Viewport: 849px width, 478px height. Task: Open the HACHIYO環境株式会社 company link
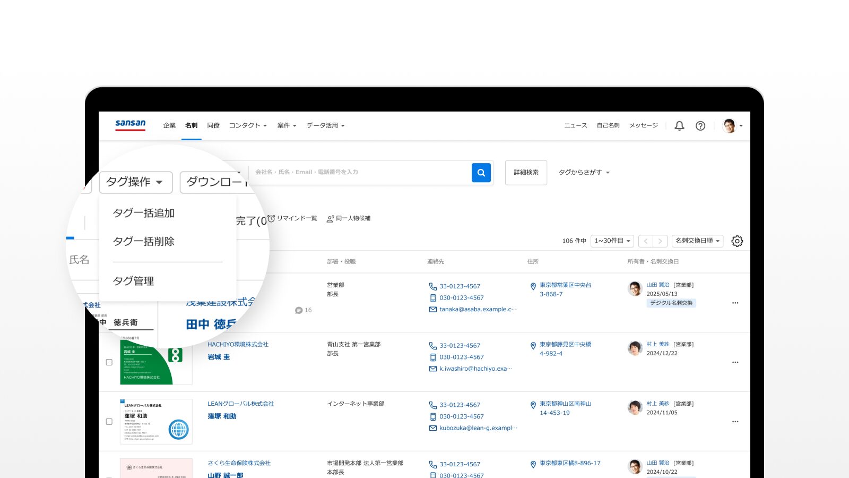coord(238,345)
